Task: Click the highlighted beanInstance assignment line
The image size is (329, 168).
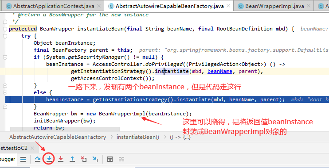Action: pos(167,99)
